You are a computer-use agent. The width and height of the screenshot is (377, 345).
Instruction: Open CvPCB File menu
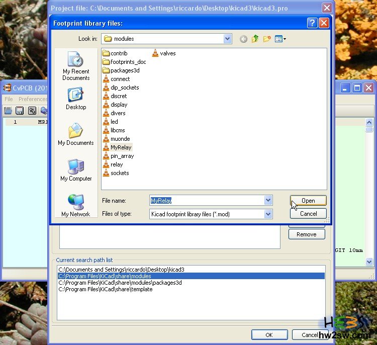[x=9, y=99]
